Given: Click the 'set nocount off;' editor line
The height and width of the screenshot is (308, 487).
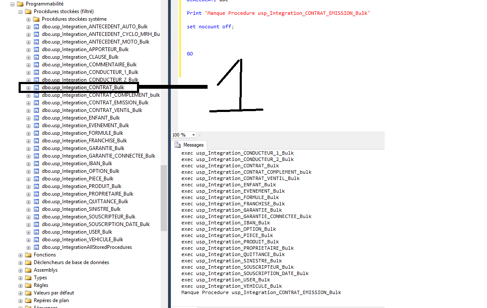Looking at the screenshot, I should pyautogui.click(x=210, y=27).
